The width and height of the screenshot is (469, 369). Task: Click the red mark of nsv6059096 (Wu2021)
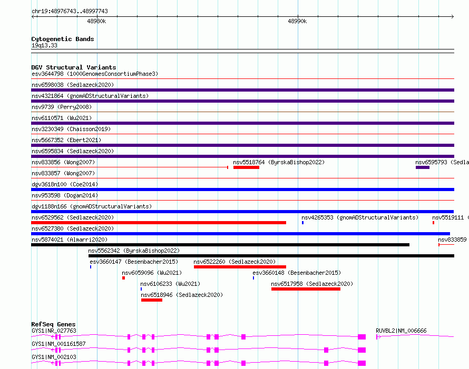point(123,278)
